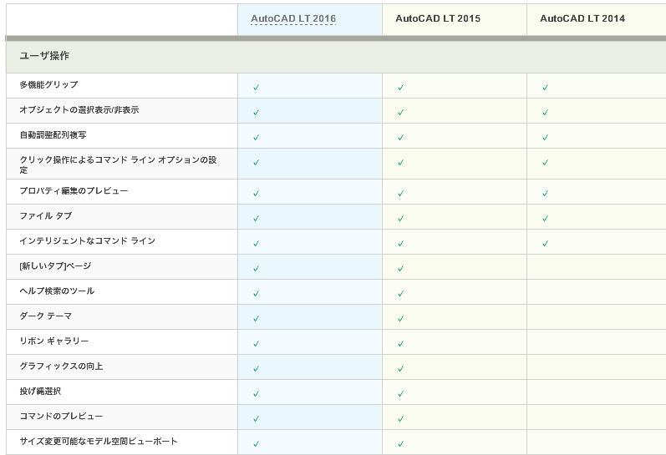Select the クリック操作によるコマンド ライン row label
666x455 pixels.
(x=118, y=164)
